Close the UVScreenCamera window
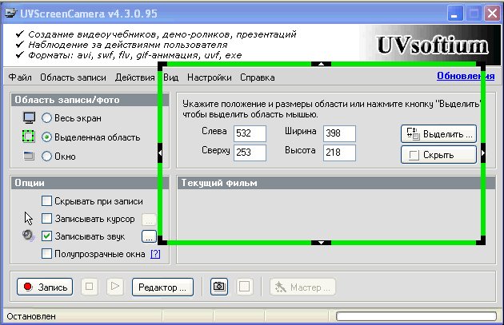This screenshot has width=504, height=325. [492, 14]
